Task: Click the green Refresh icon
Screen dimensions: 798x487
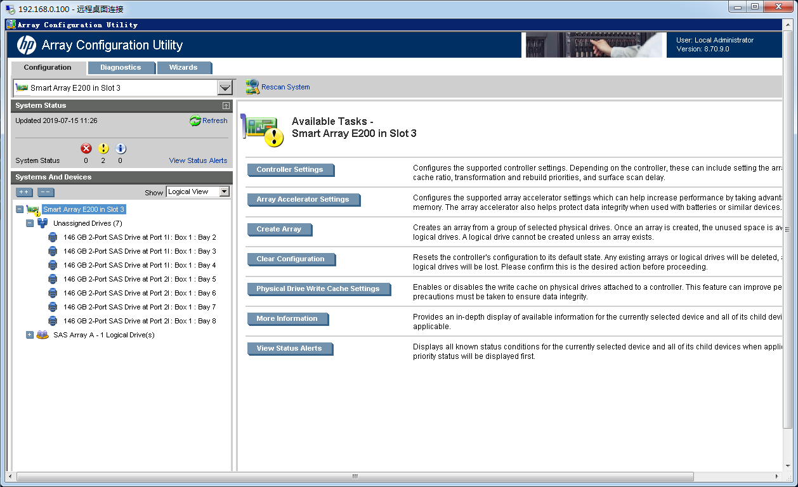Action: click(195, 120)
